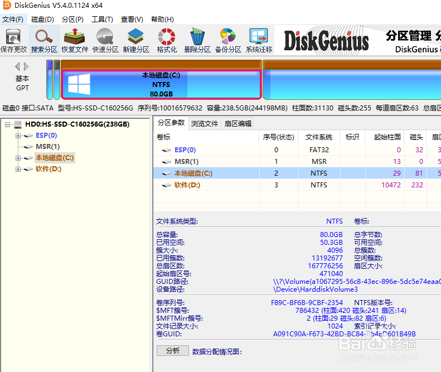Open the 磁盘(D) menu
Screen dimensions: 441x372
coord(42,20)
